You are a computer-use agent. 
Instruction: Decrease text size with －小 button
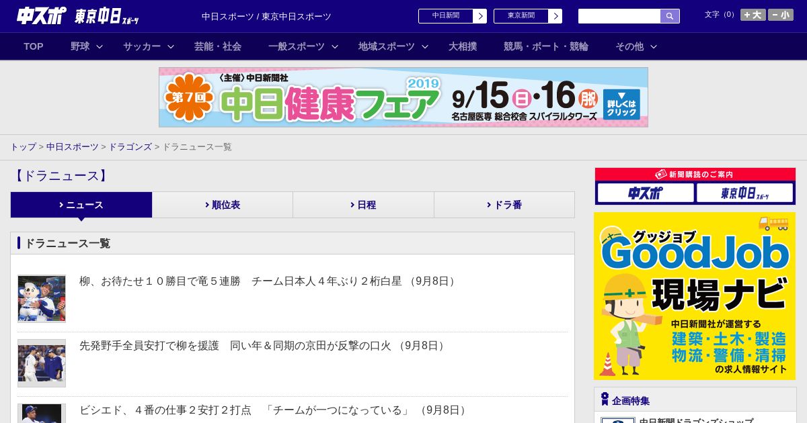781,15
